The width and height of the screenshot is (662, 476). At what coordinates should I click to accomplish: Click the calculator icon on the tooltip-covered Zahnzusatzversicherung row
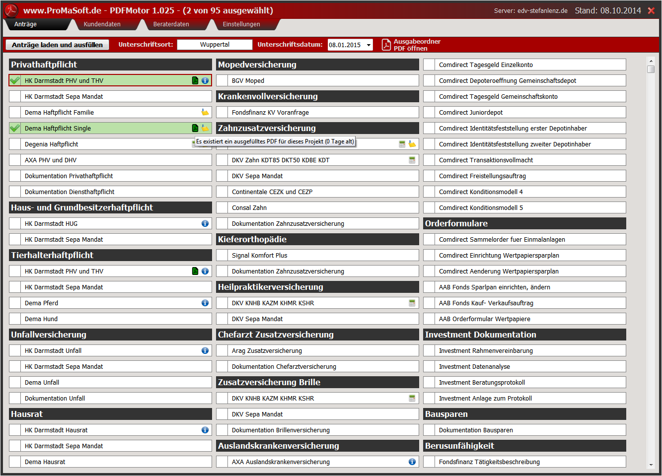coord(402,144)
